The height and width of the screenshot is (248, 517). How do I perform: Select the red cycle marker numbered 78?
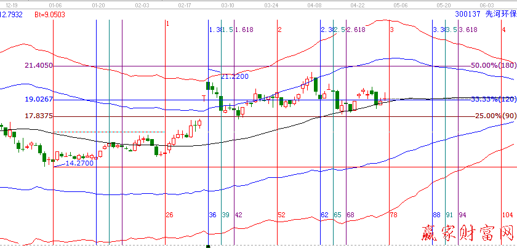point(394,215)
